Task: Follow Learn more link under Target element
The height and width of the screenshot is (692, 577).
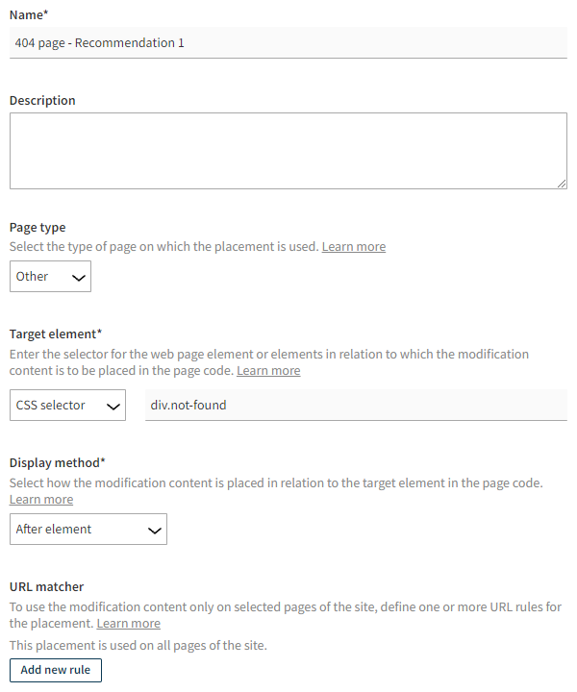Action: tap(268, 371)
